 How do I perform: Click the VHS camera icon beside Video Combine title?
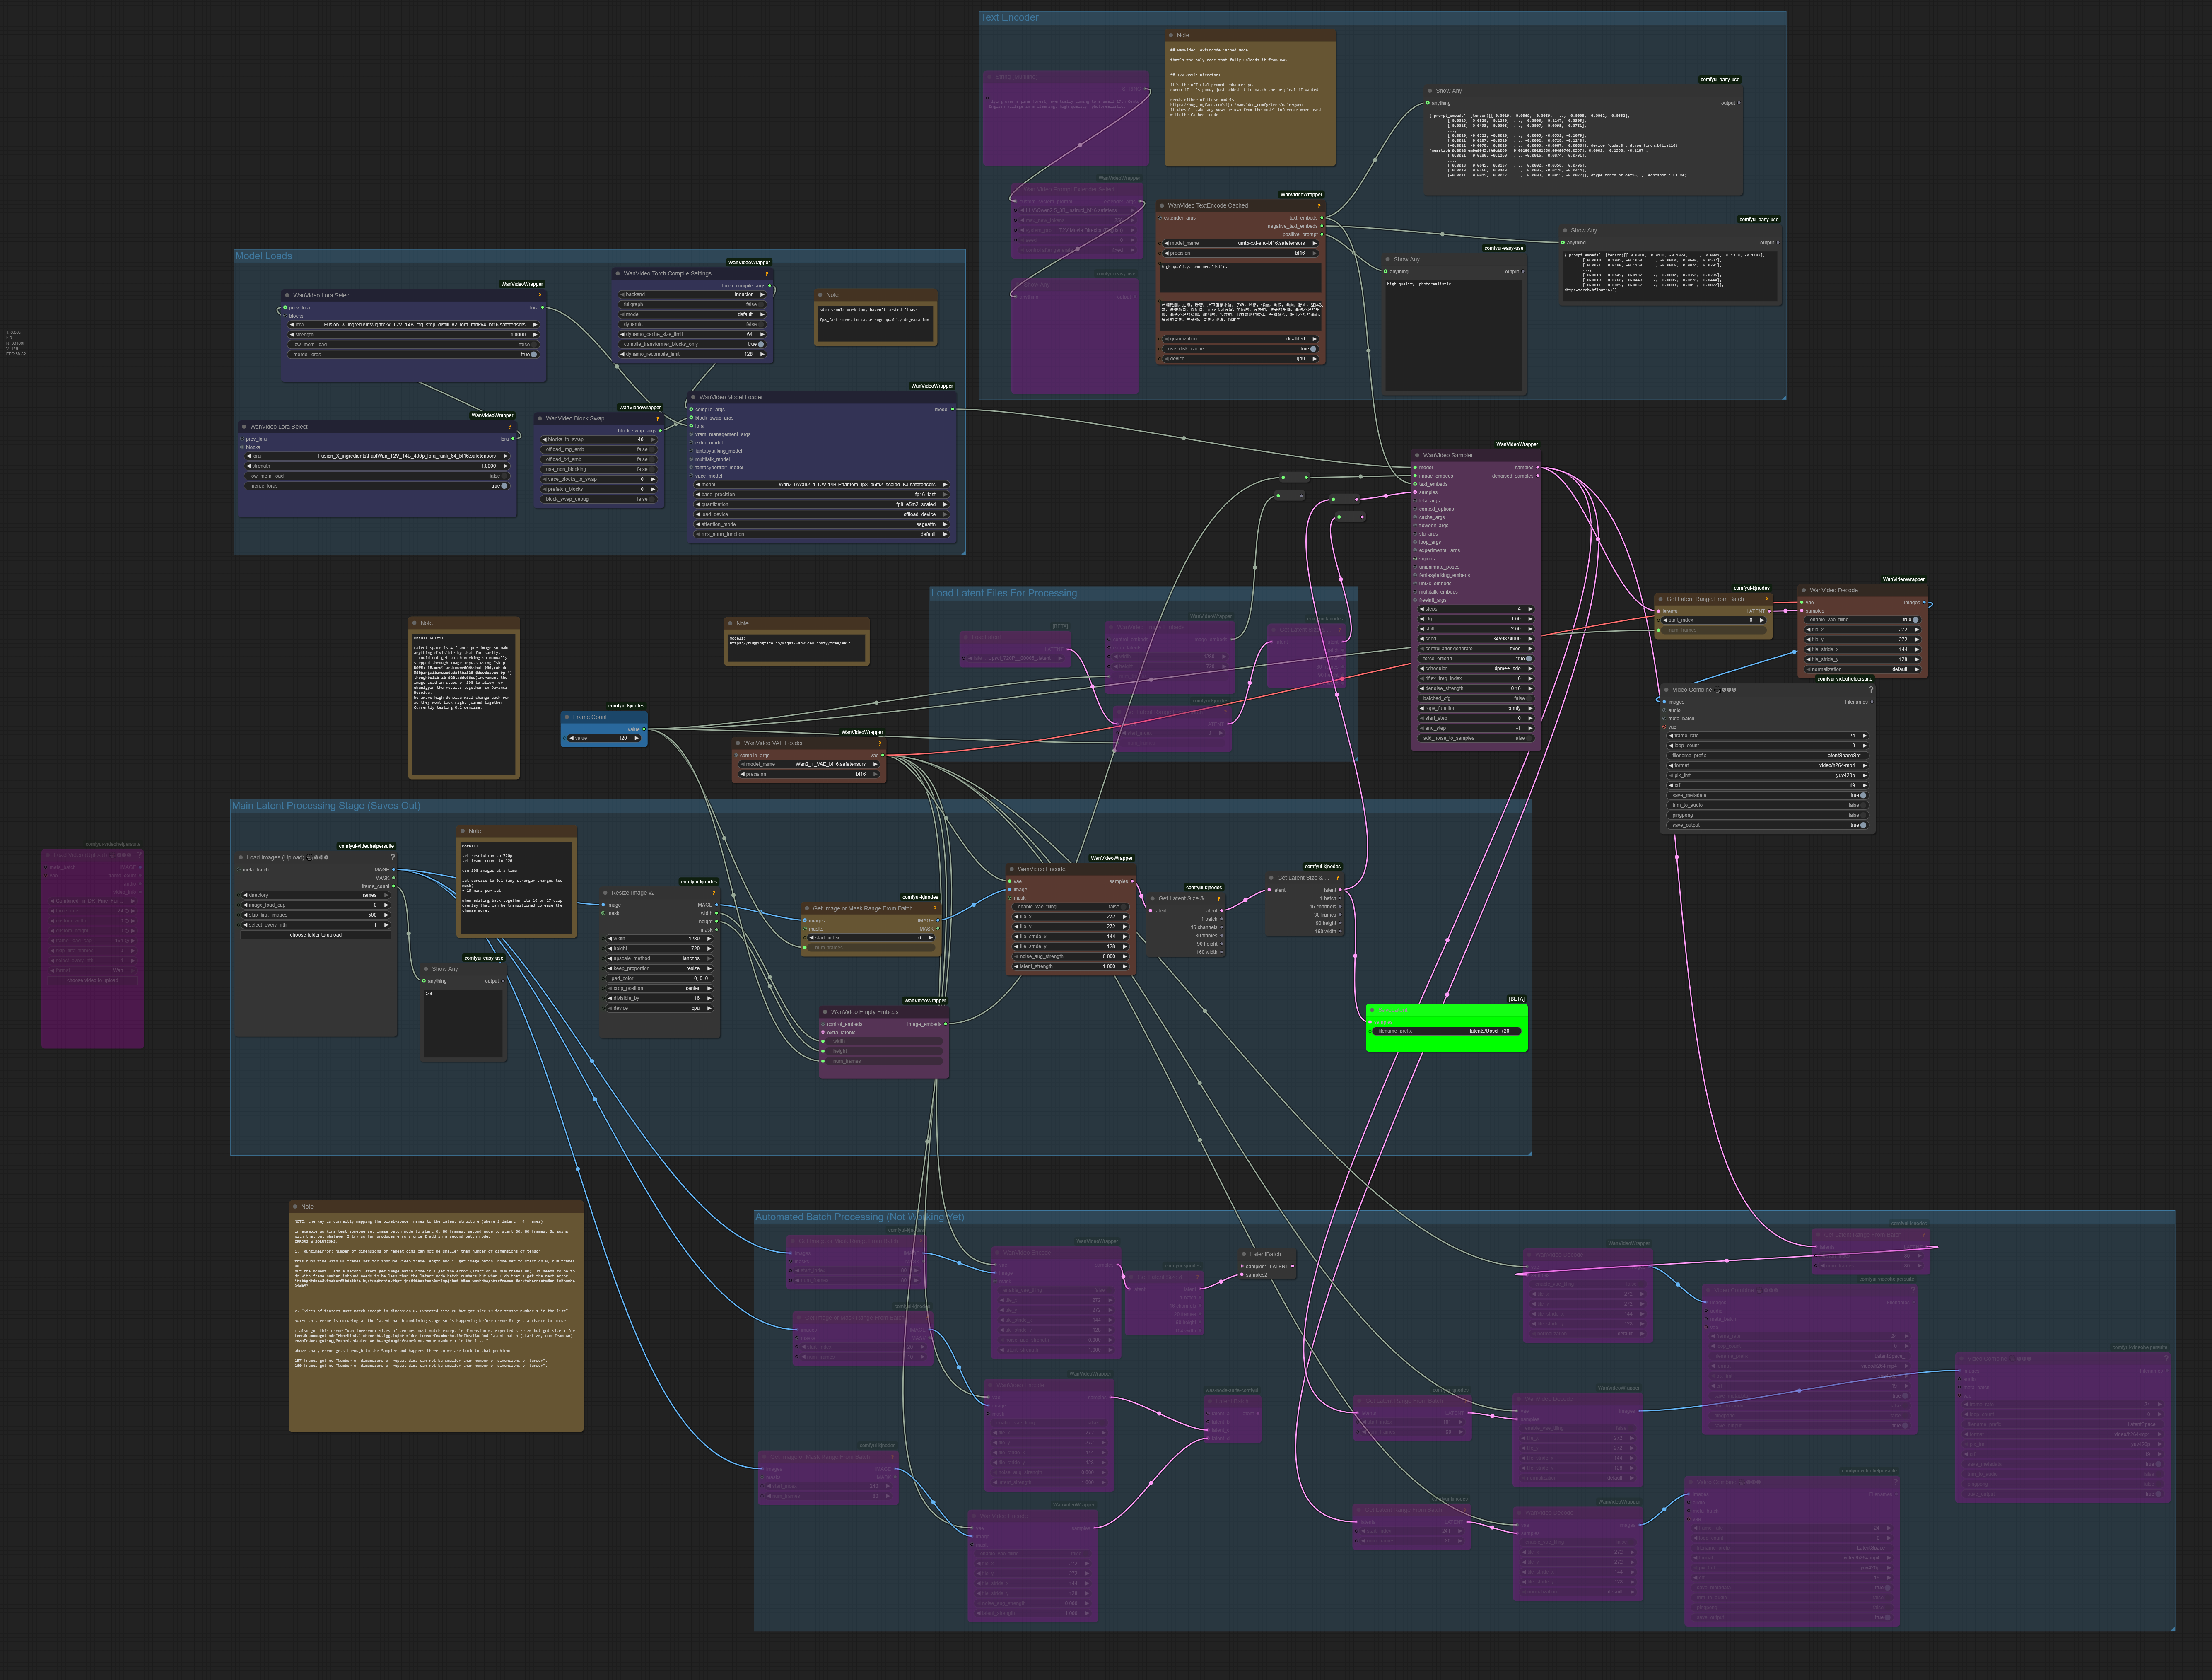[1717, 690]
